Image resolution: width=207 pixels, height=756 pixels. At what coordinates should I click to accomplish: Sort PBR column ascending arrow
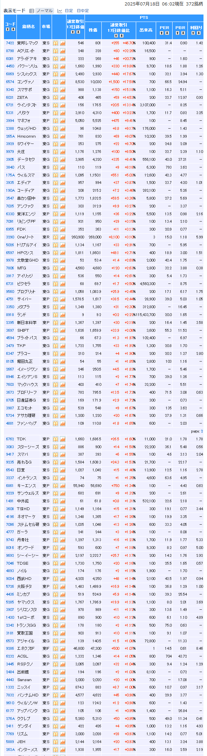pyautogui.click(x=177, y=33)
